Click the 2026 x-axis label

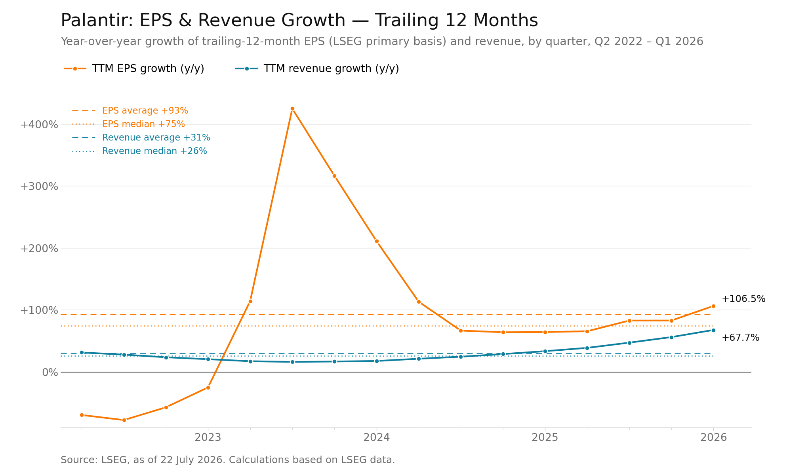pyautogui.click(x=713, y=437)
